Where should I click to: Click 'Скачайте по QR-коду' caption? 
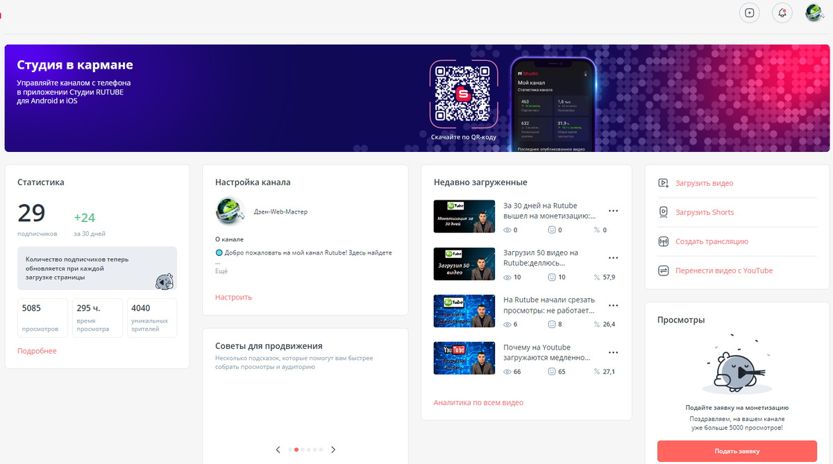(x=463, y=137)
